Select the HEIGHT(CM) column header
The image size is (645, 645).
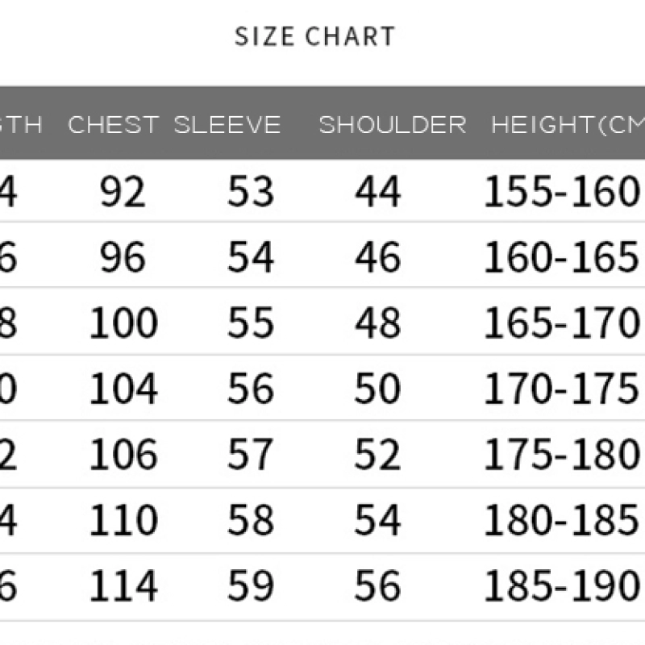tap(568, 125)
